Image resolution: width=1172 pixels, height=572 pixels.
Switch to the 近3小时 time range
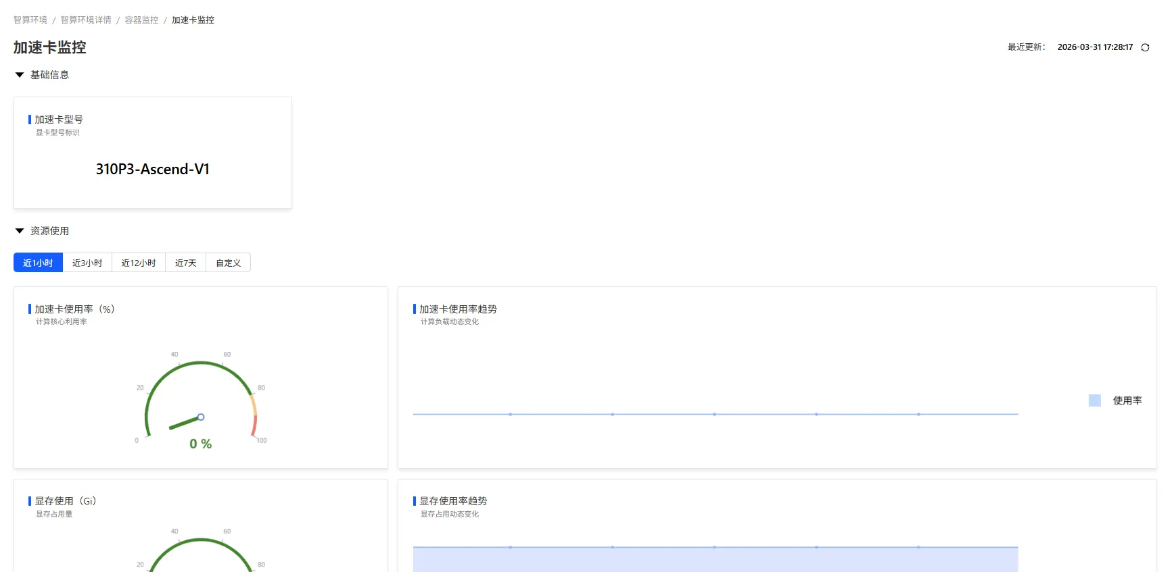(x=87, y=263)
